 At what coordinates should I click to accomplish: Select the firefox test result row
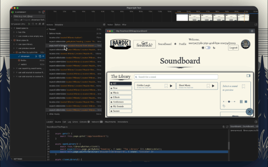pyautogui.click(x=28, y=60)
